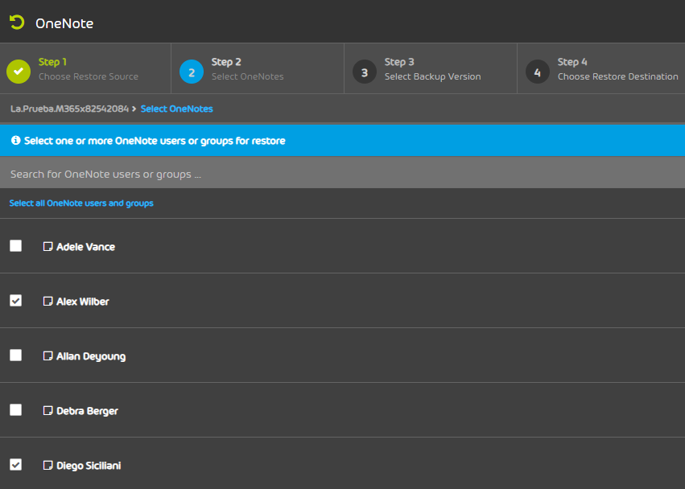Image resolution: width=685 pixels, height=489 pixels.
Task: Enable the Allan Deyoung checkbox
Action: click(x=16, y=355)
